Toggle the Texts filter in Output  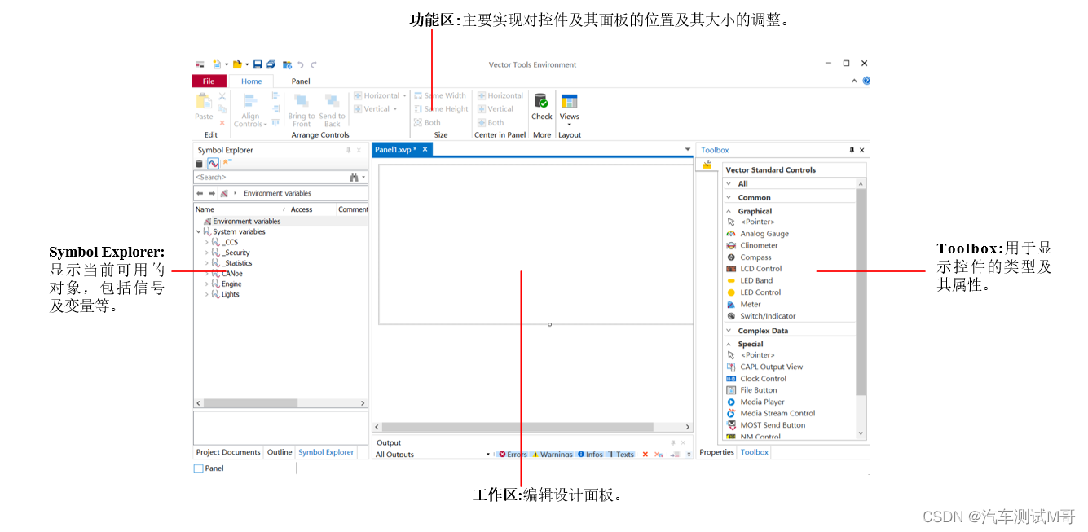pyautogui.click(x=622, y=455)
